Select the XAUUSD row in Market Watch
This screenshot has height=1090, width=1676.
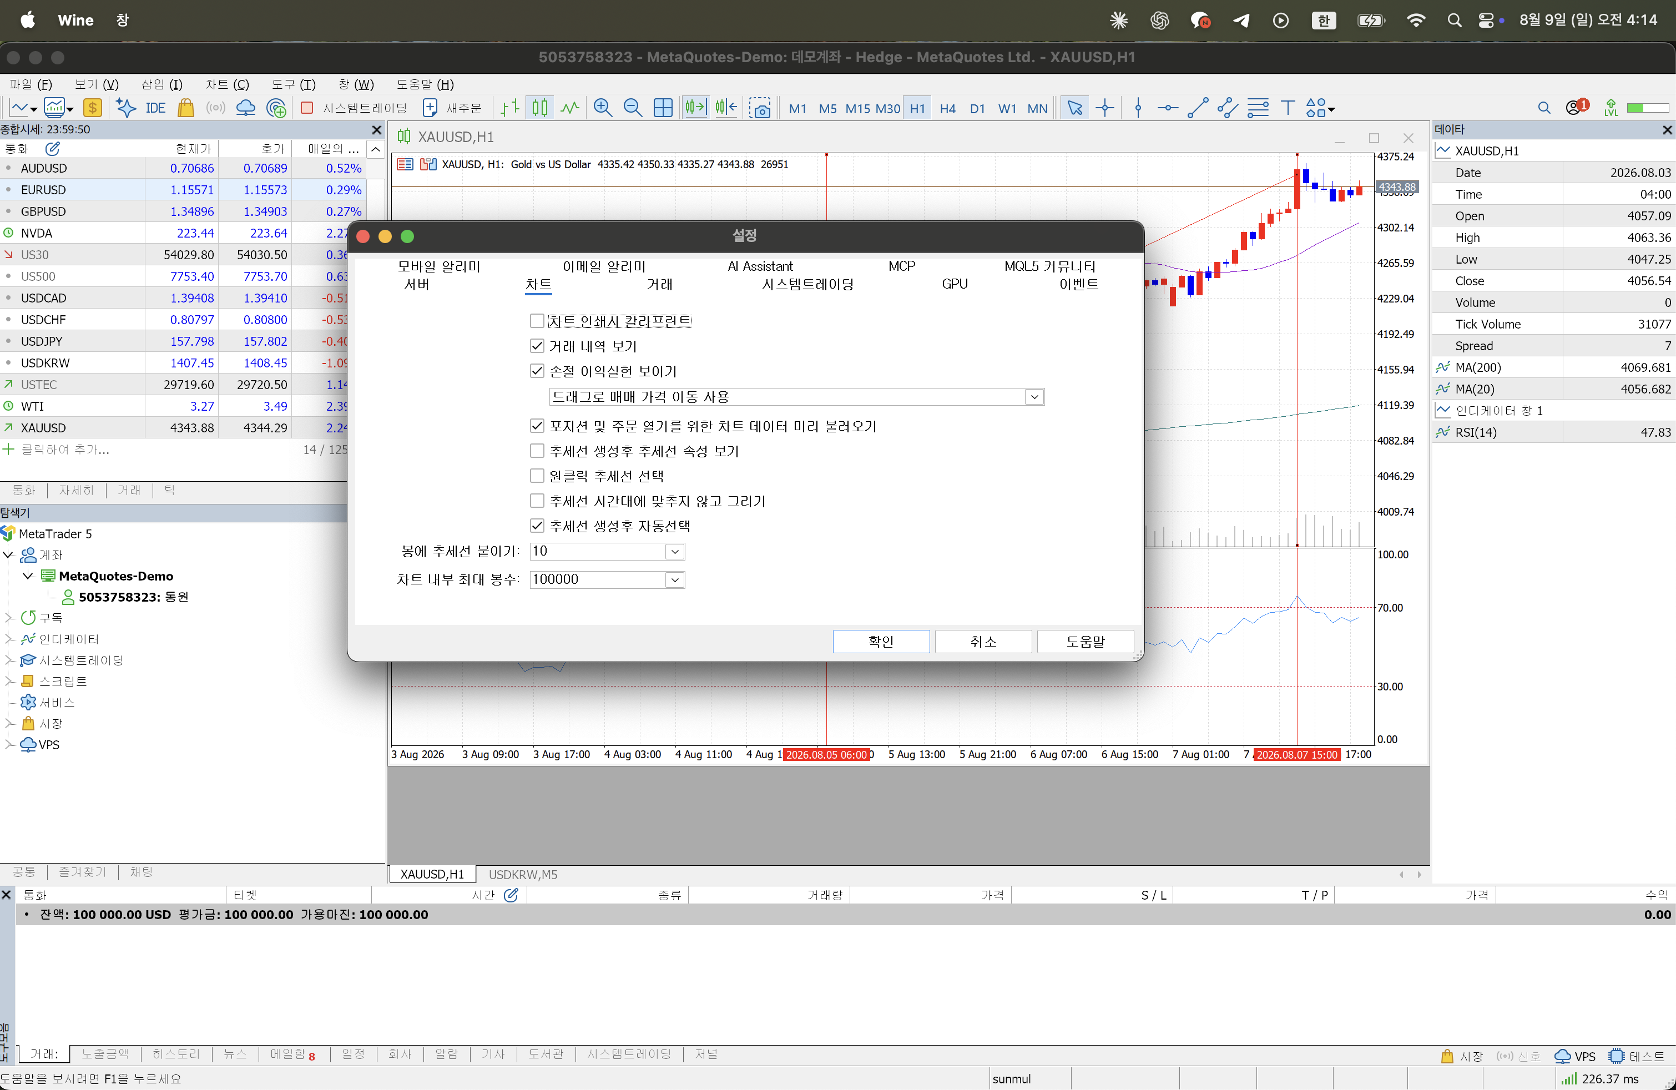[x=183, y=428]
